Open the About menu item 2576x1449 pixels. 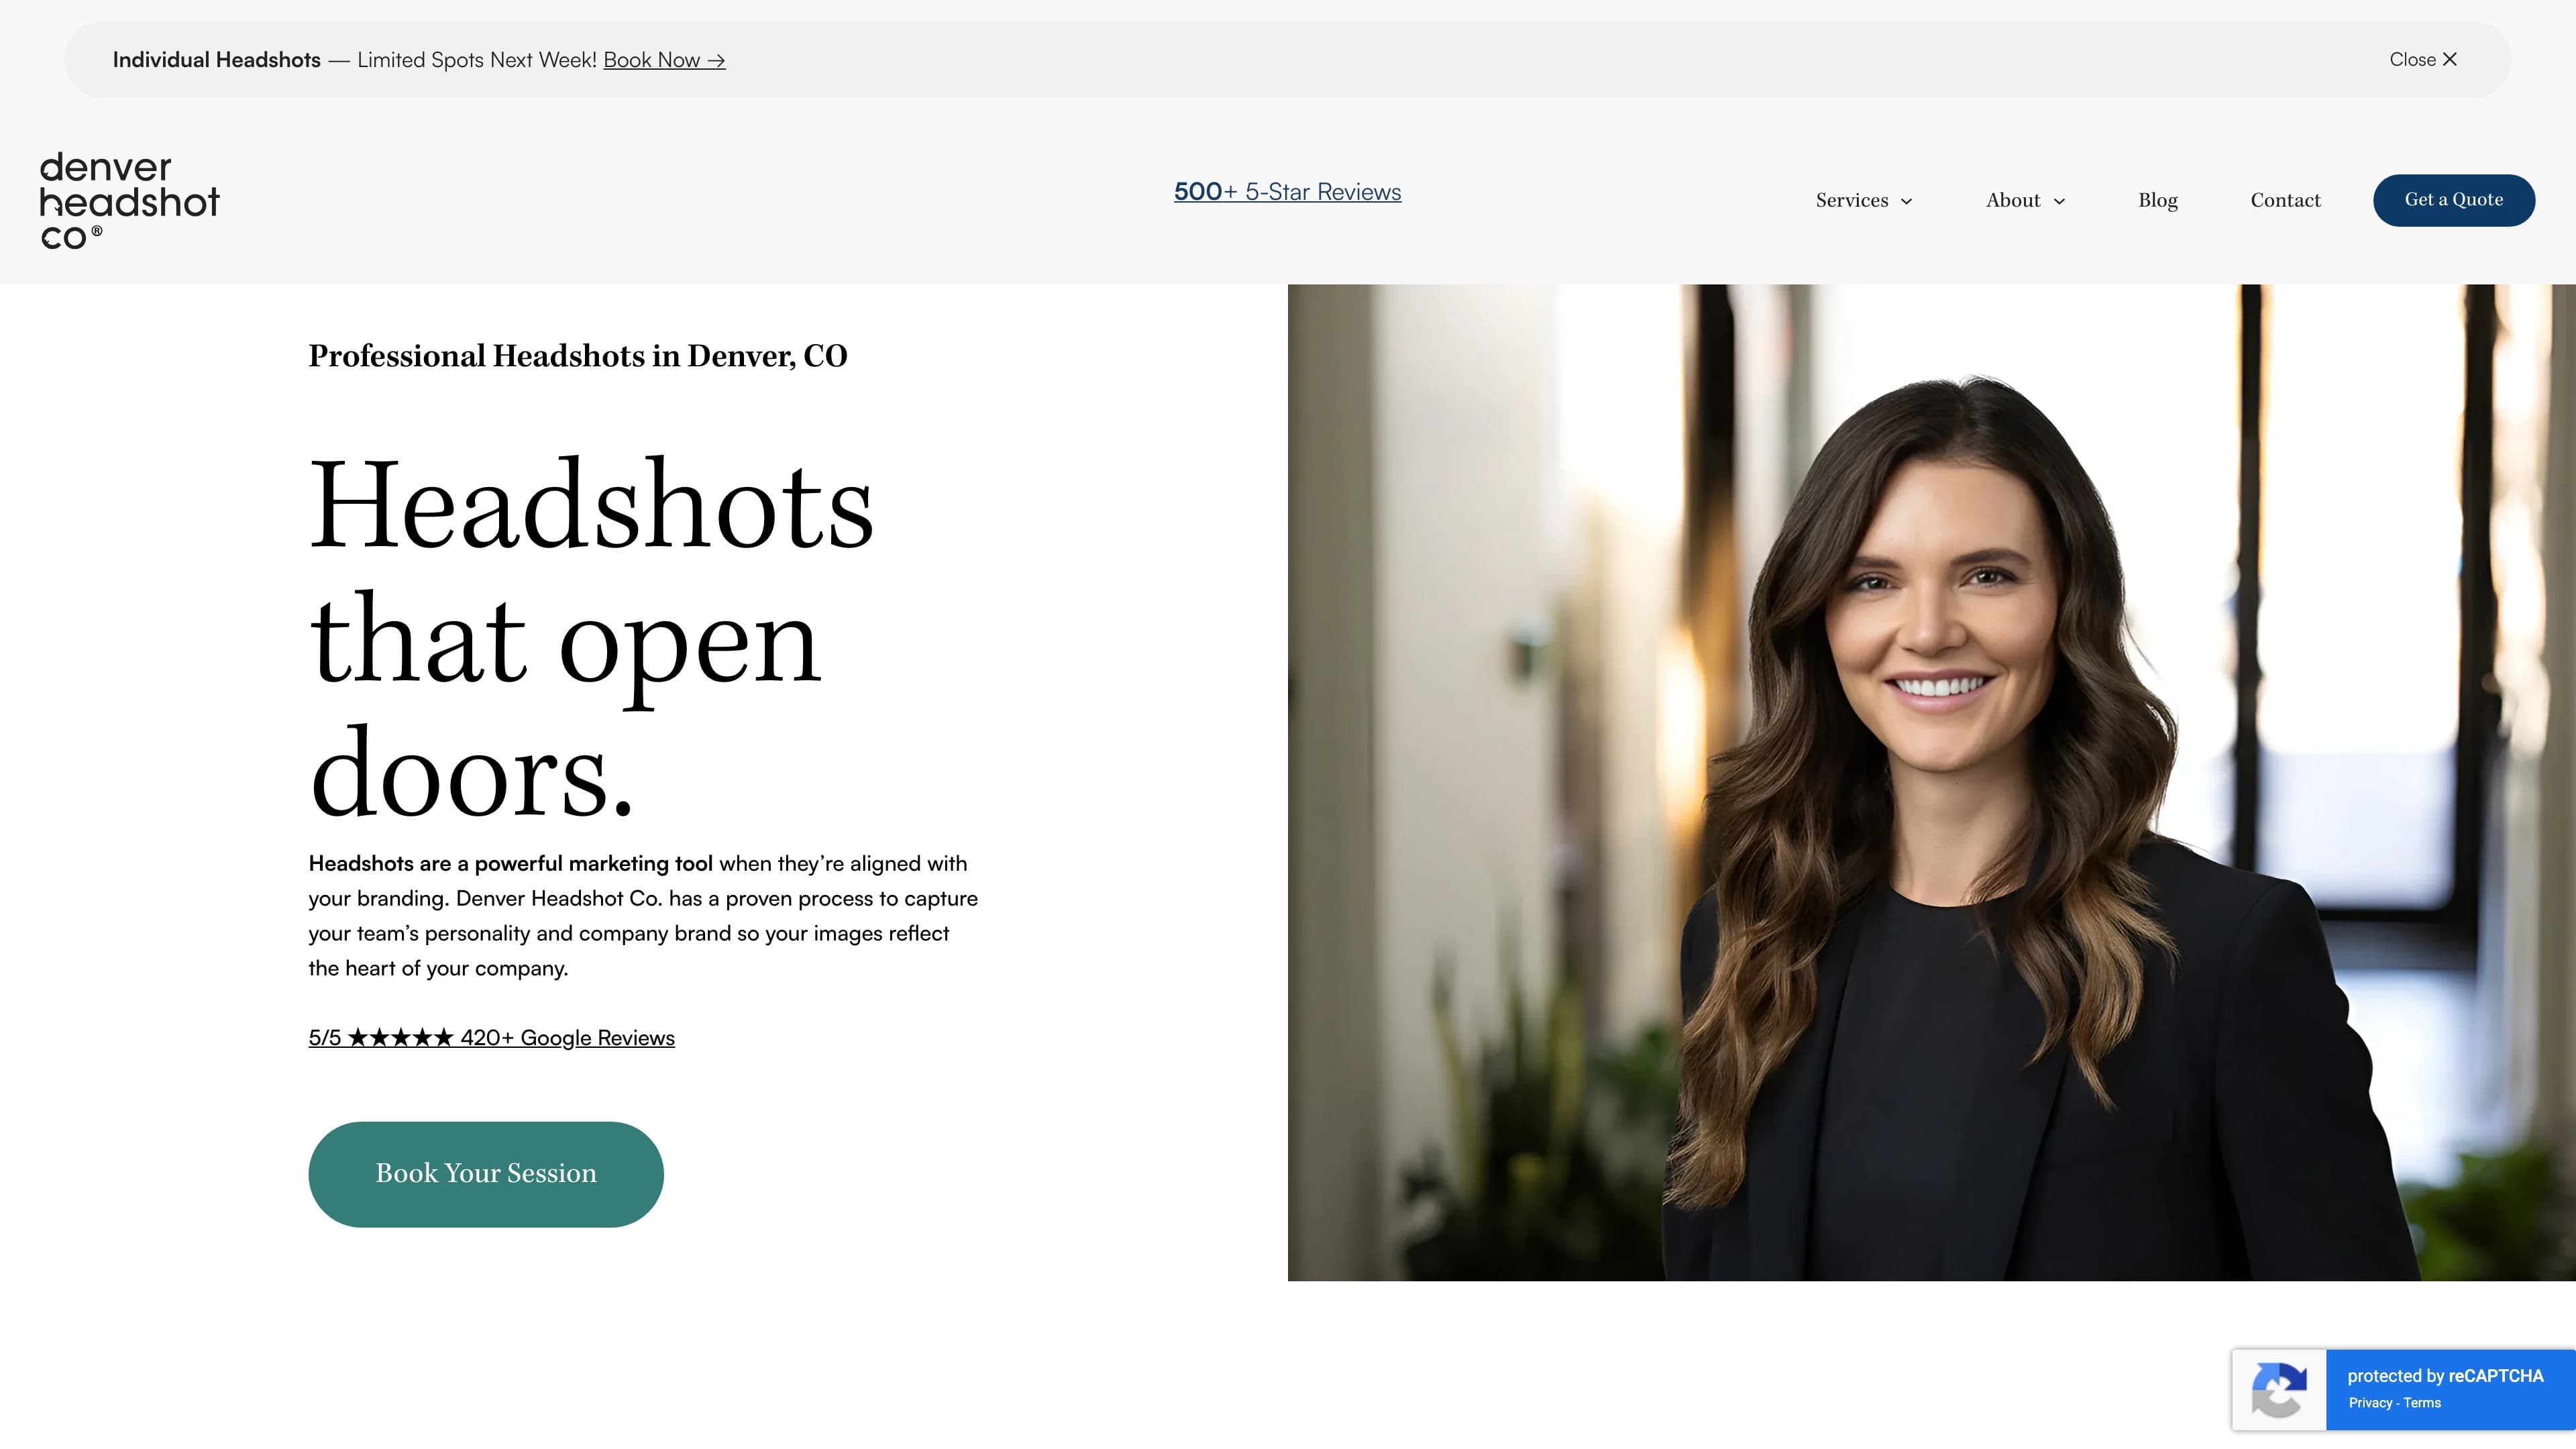tap(2012, 200)
